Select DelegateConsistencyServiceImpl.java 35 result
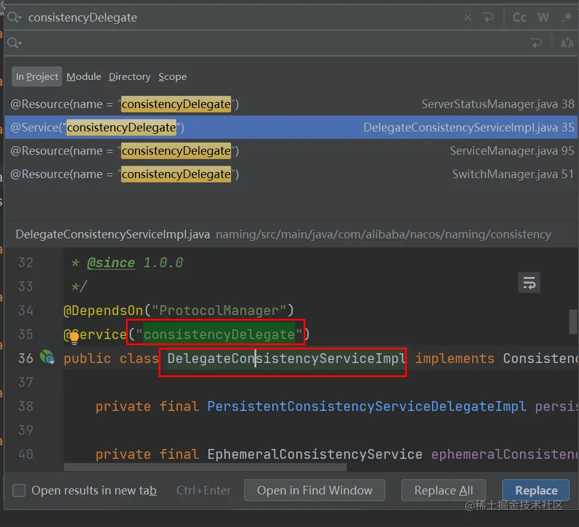This screenshot has width=579, height=527. (x=291, y=127)
